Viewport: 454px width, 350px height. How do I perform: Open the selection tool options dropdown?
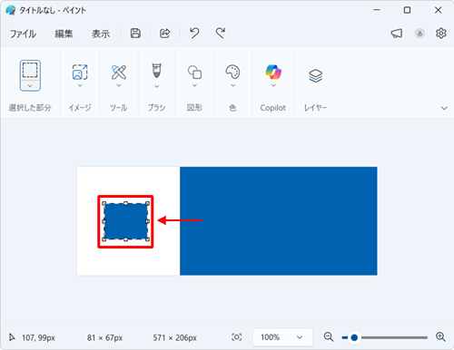[x=30, y=86]
